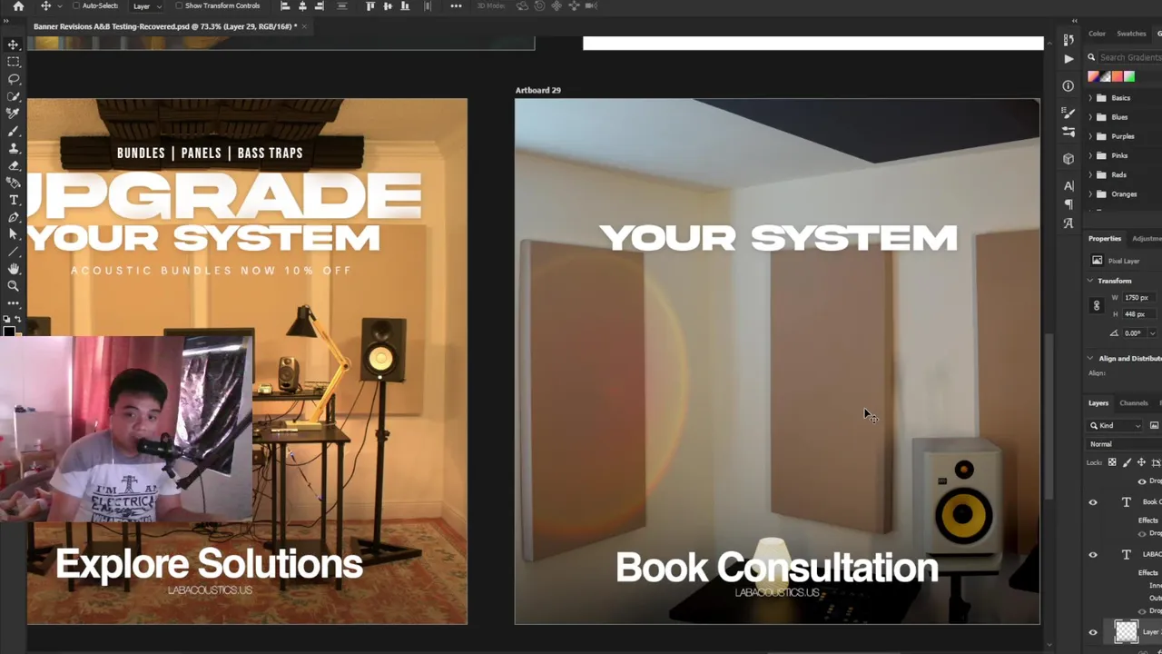Switch to the Swatches panel tab
This screenshot has width=1162, height=654.
(1131, 34)
